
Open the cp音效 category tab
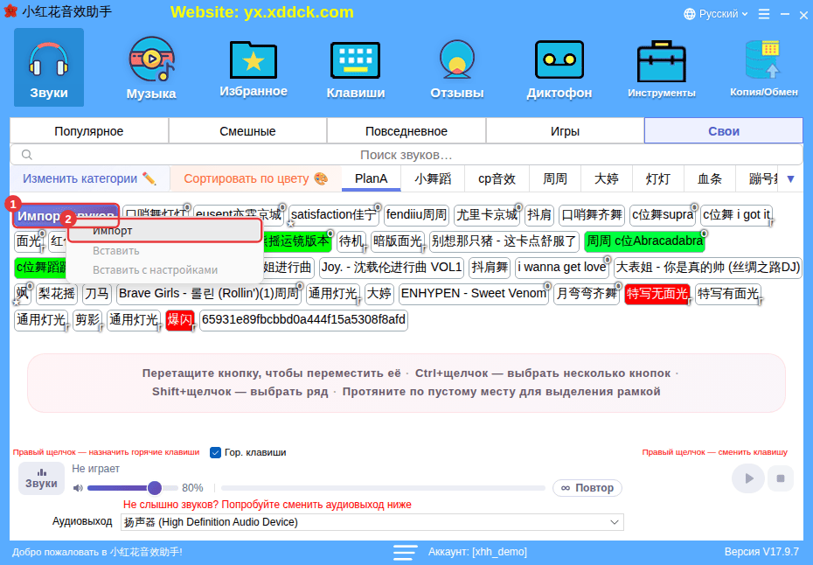coord(497,178)
